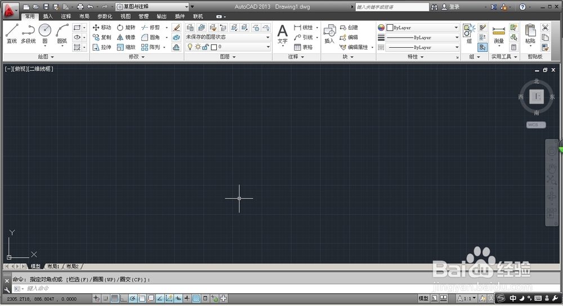563x306 pixels.
Task: Click the 插入 (Insert) block icon
Action: (x=329, y=34)
